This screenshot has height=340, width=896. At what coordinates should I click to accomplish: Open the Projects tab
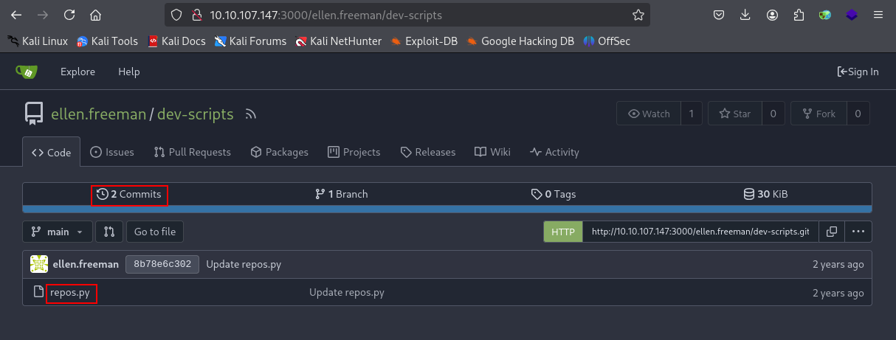(x=354, y=152)
